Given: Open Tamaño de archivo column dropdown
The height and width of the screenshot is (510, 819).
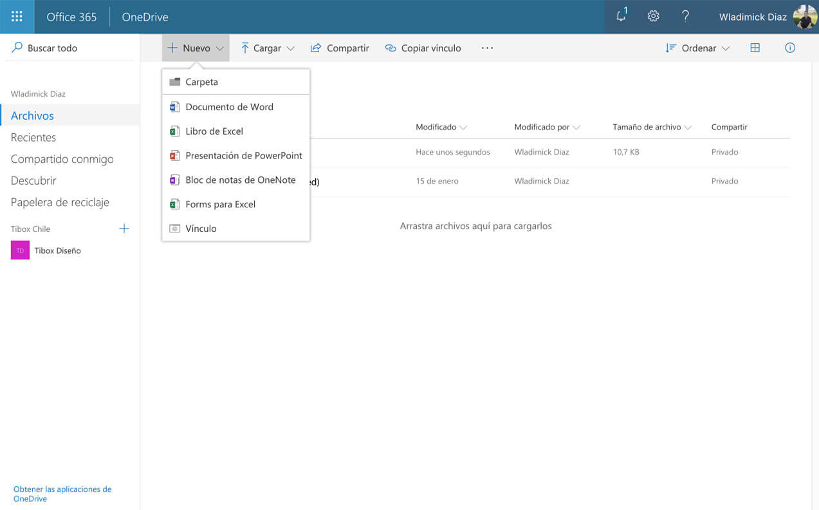Looking at the screenshot, I should coord(688,127).
